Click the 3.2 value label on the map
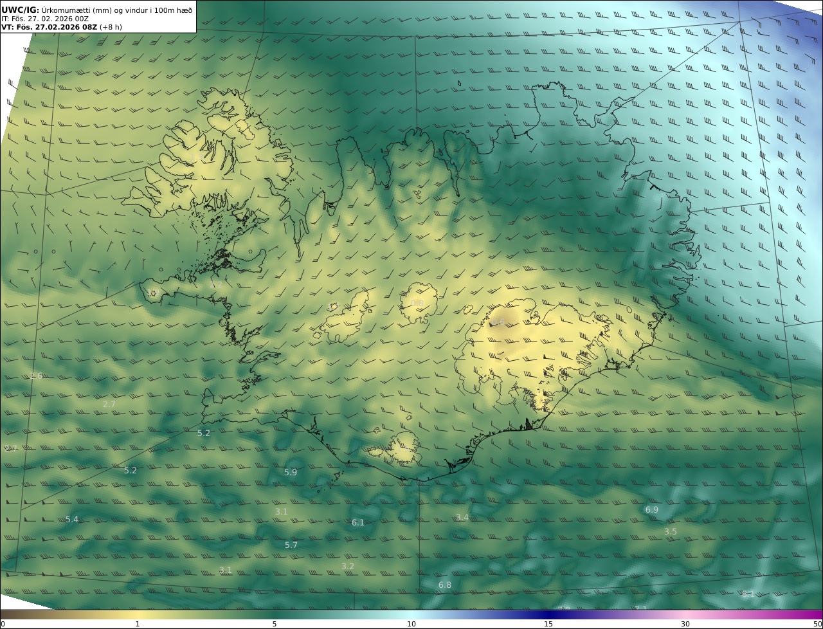Viewport: 823px width, 629px height. coord(348,566)
